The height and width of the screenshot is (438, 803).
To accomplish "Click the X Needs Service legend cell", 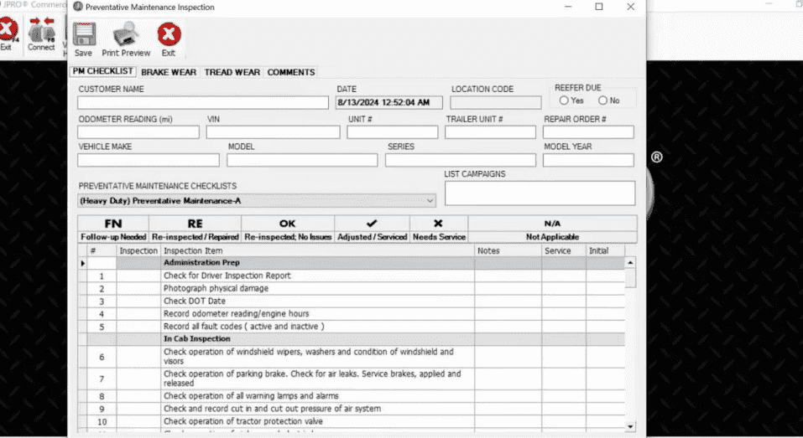I will (x=438, y=229).
